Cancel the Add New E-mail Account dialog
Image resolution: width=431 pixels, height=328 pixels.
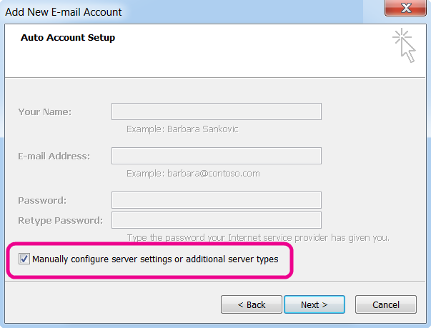tap(386, 304)
